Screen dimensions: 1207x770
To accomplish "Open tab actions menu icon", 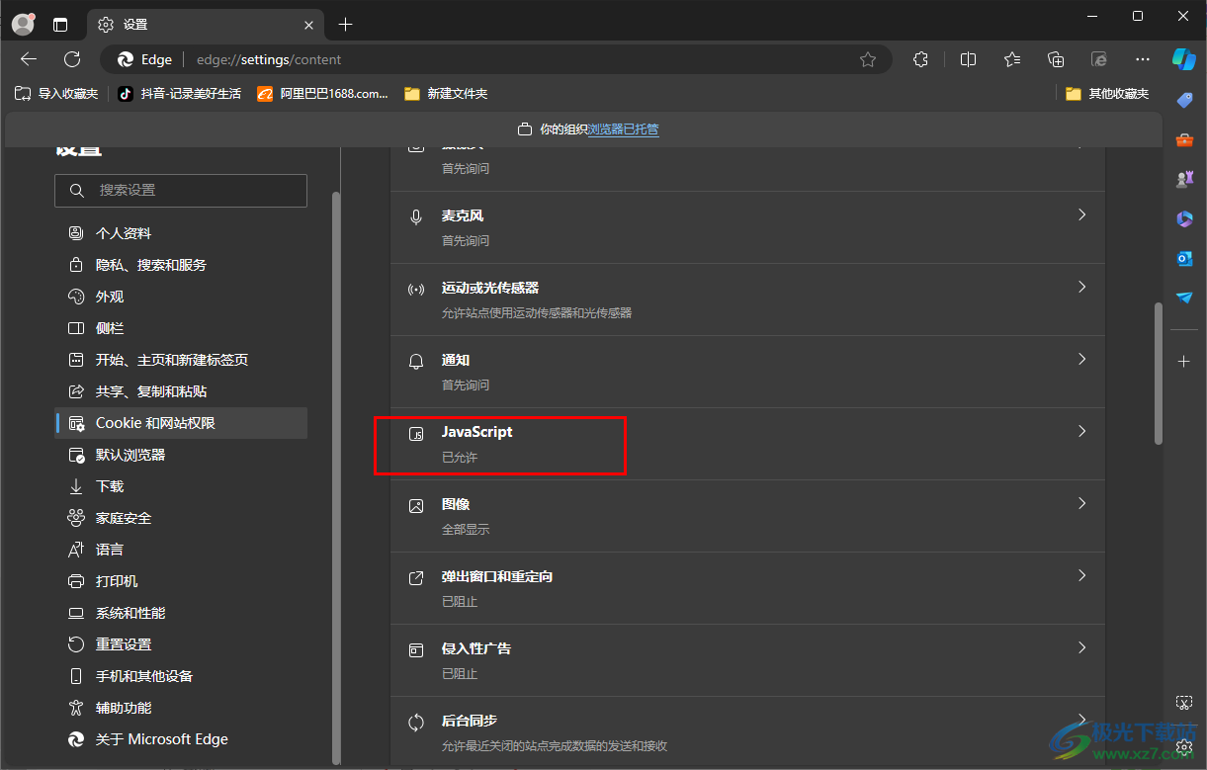I will tap(60, 25).
